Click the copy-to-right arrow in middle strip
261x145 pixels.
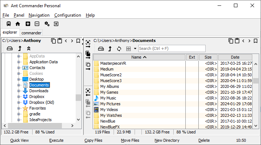(x=88, y=55)
